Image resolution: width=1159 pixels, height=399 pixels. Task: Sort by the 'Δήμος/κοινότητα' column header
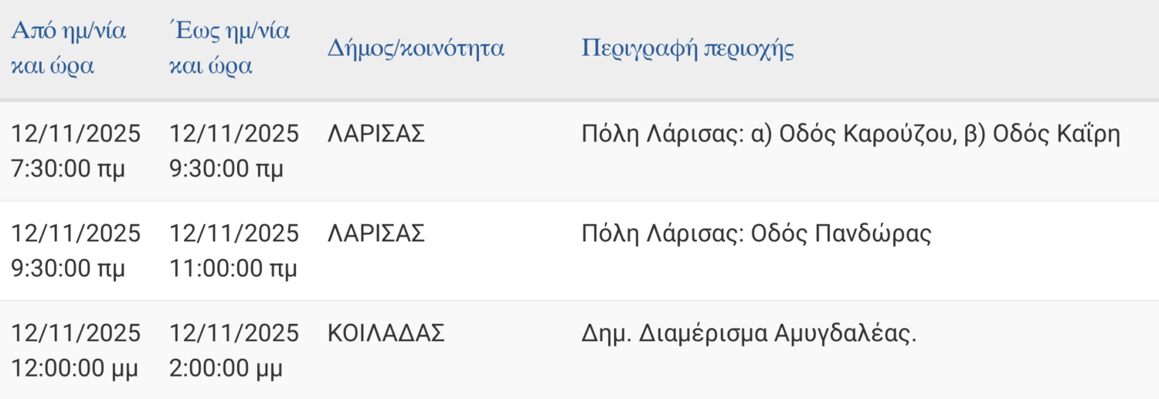pyautogui.click(x=416, y=49)
